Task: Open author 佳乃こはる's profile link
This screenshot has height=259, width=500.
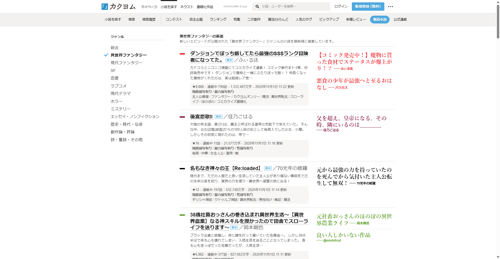Action: (x=240, y=117)
